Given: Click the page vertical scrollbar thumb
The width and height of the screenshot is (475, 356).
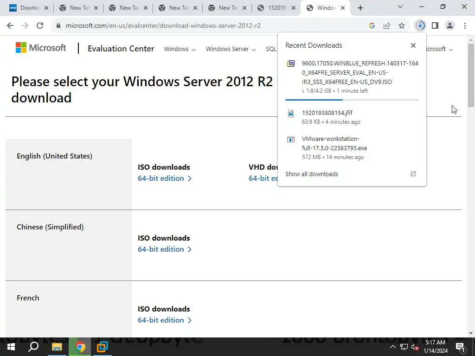Looking at the screenshot, I should (x=471, y=75).
